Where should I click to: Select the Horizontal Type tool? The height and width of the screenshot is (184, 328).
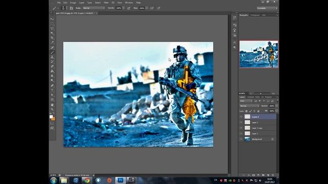pyautogui.click(x=52, y=90)
